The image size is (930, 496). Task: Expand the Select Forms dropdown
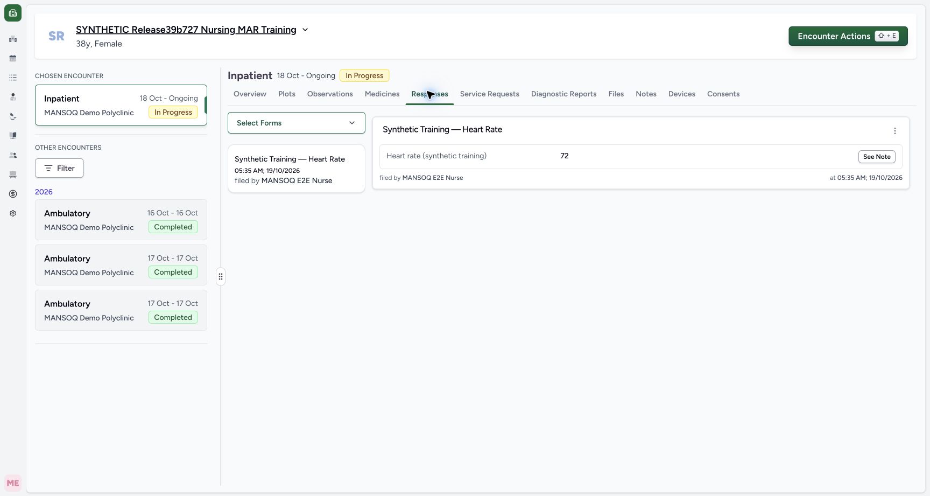(x=297, y=123)
